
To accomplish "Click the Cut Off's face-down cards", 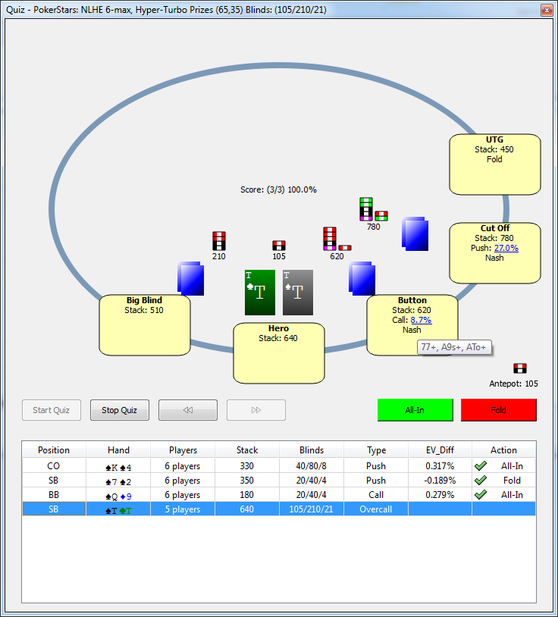I will [x=415, y=233].
